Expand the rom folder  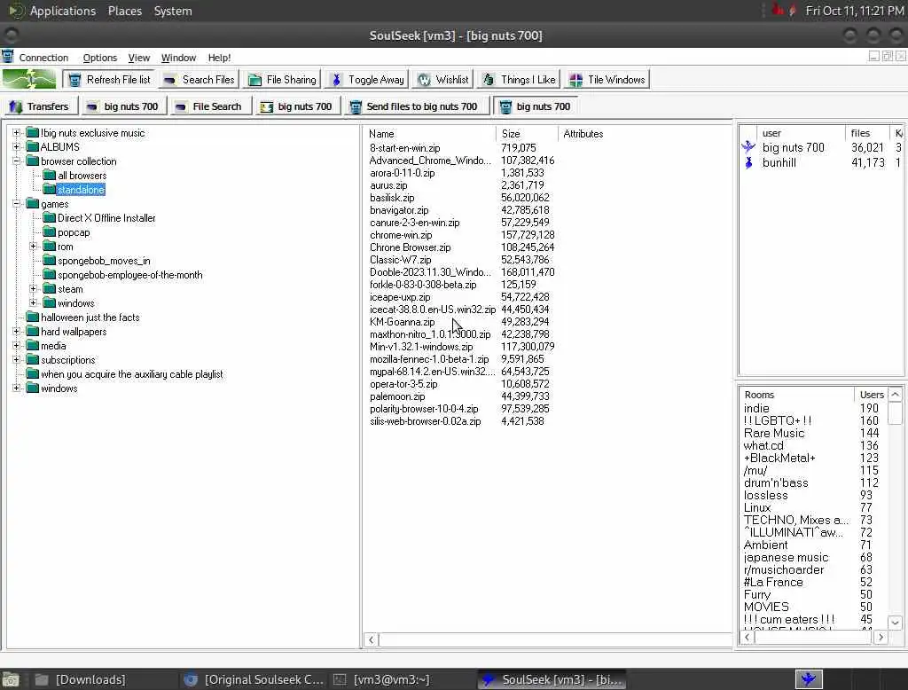pos(33,247)
